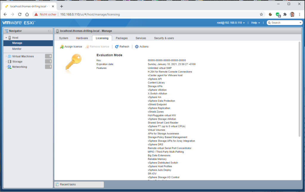Go back to the previous page

click(5, 14)
